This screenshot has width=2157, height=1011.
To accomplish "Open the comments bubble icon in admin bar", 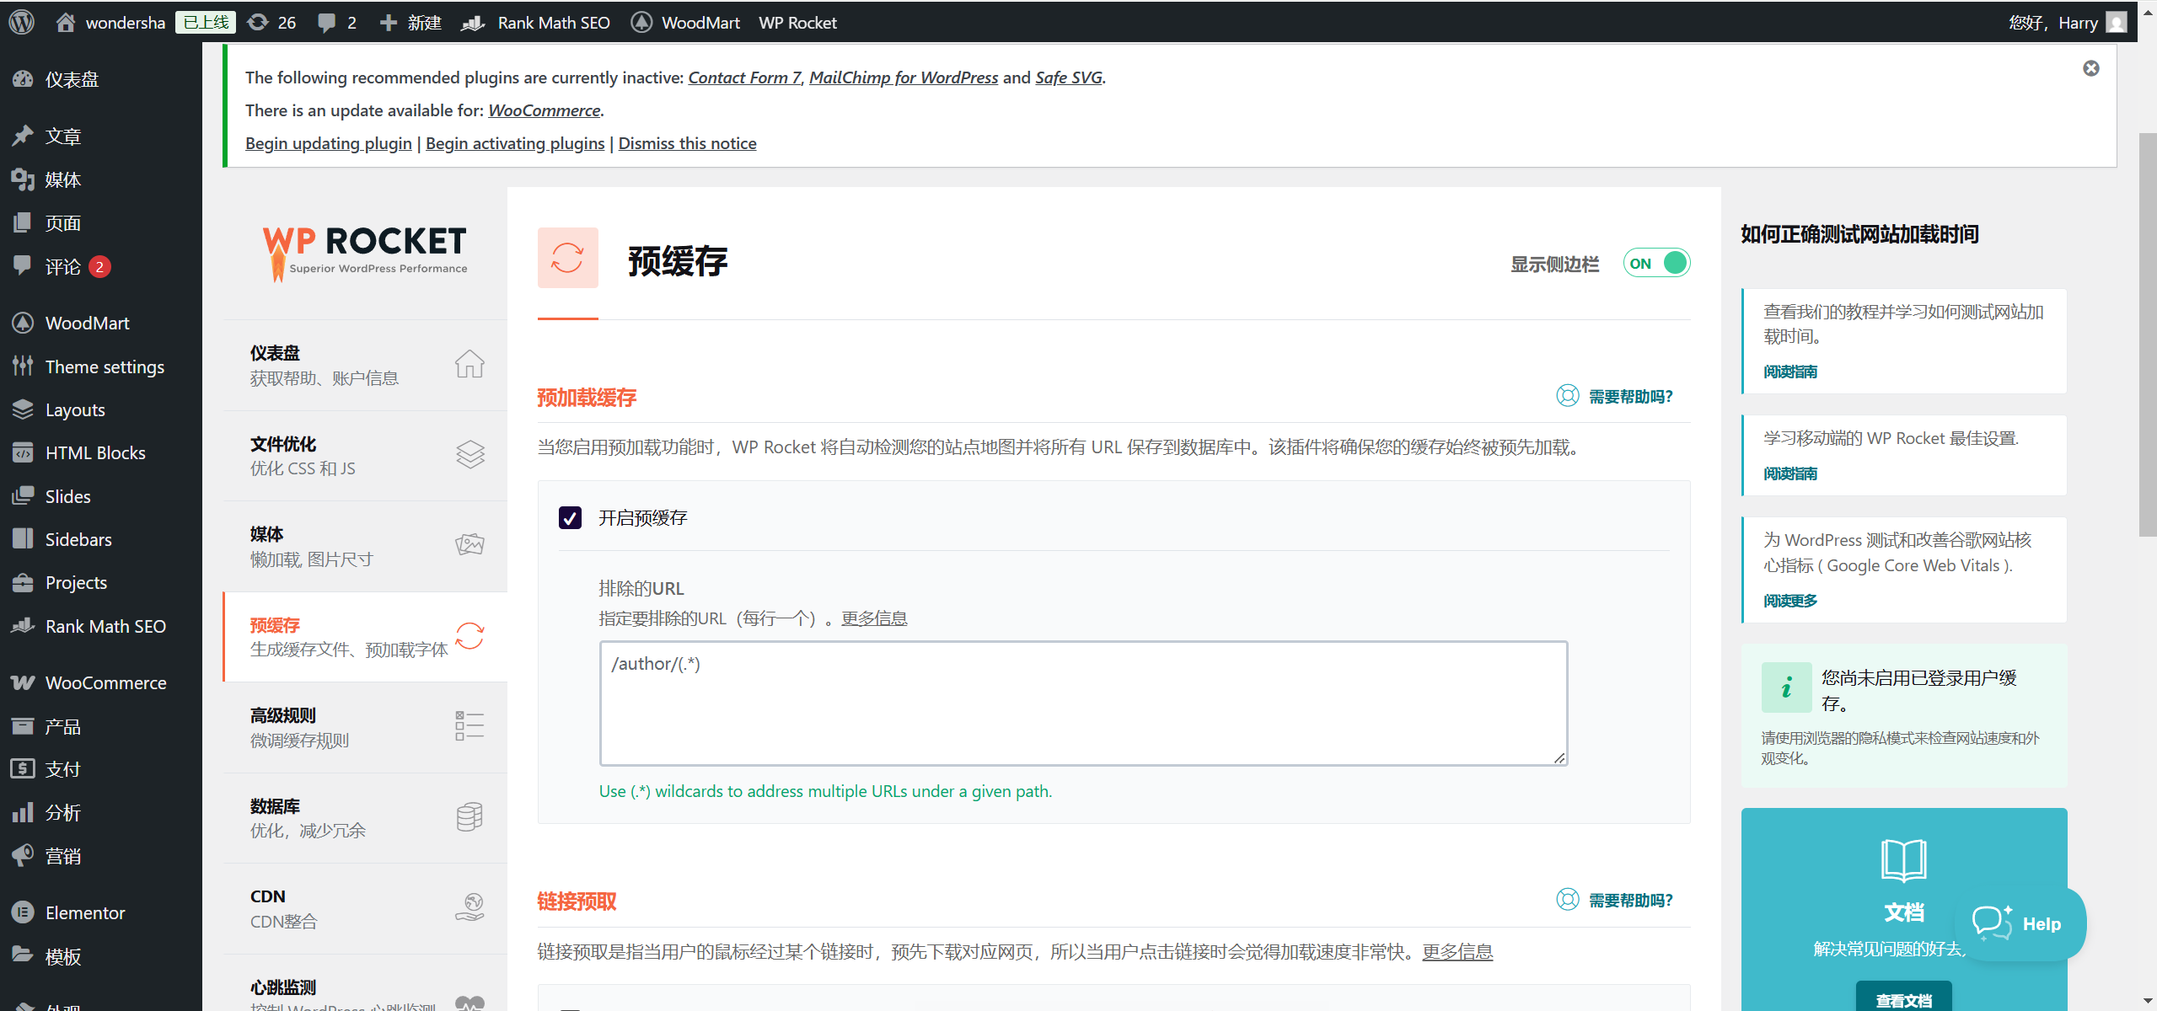I will (x=327, y=23).
